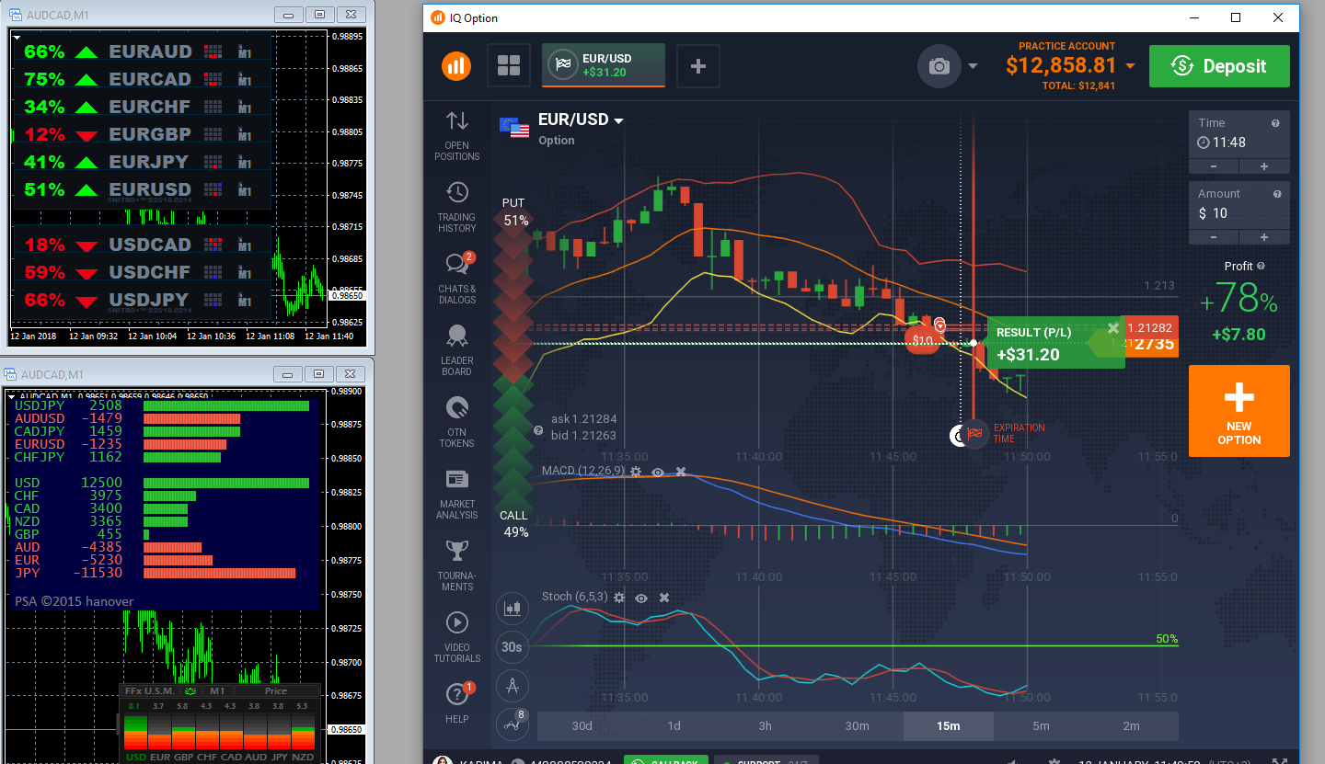The width and height of the screenshot is (1325, 764).
Task: Switch chart range to 5m
Action: tap(1041, 725)
